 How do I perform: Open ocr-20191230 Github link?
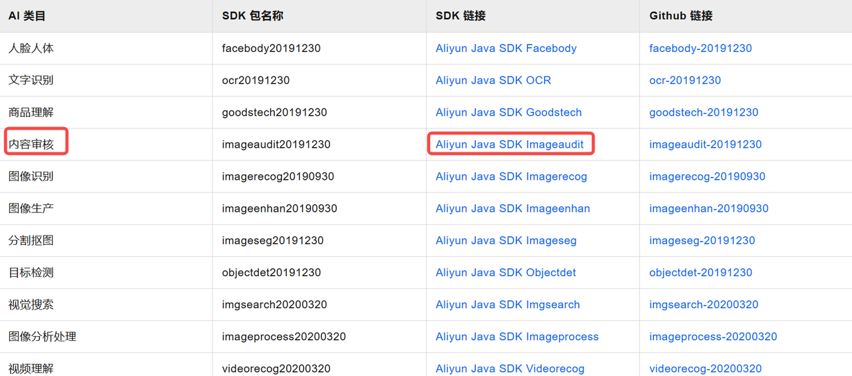point(685,80)
